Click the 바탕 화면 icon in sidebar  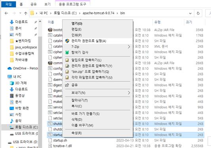coord(12,108)
